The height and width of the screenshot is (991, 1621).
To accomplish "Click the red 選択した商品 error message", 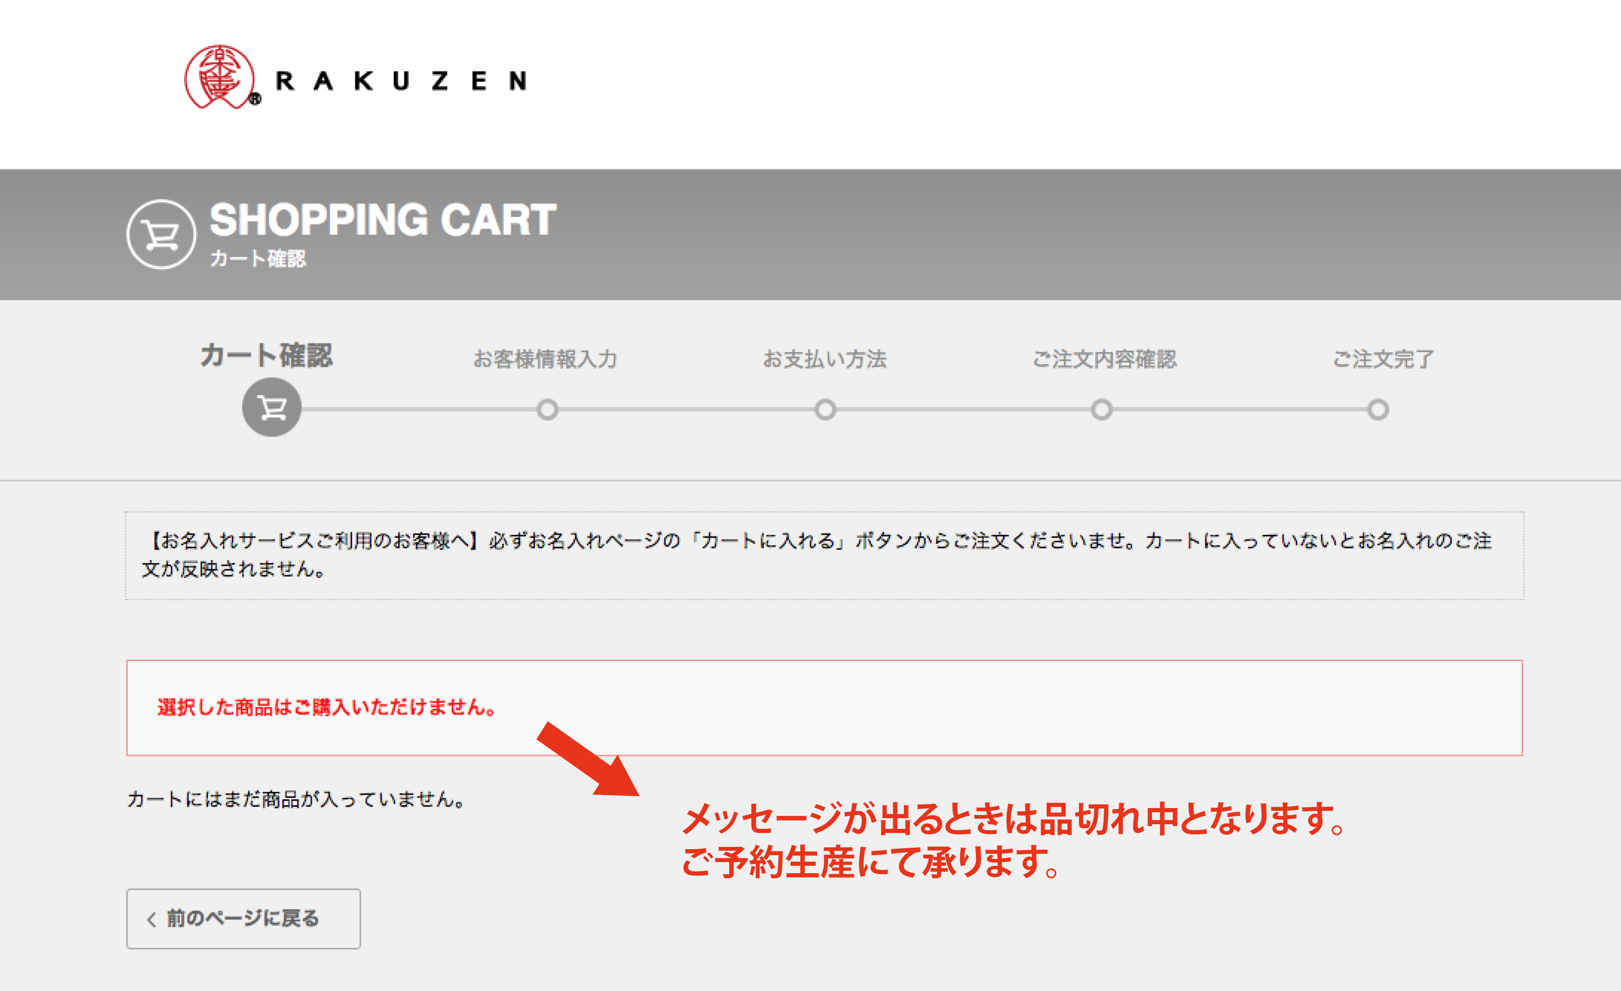I will [326, 707].
